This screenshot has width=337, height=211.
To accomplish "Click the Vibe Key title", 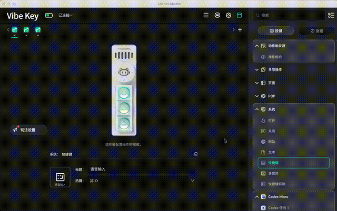I will 23,16.
